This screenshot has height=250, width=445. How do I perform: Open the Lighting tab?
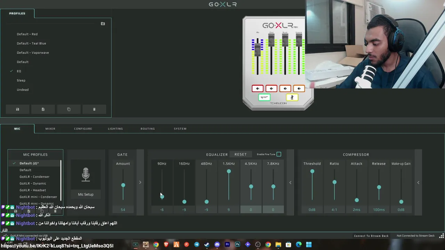(x=115, y=128)
